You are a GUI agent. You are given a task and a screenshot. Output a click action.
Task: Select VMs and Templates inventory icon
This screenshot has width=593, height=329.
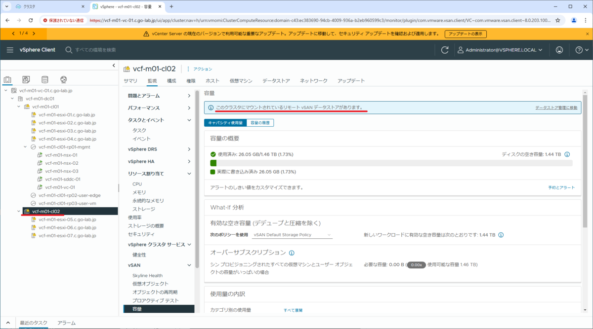(26, 79)
